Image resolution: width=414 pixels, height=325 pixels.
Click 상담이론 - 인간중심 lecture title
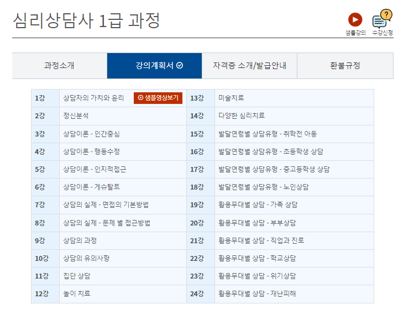(x=91, y=134)
